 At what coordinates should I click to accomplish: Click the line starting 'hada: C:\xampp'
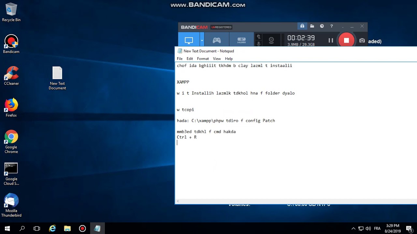[x=226, y=121]
